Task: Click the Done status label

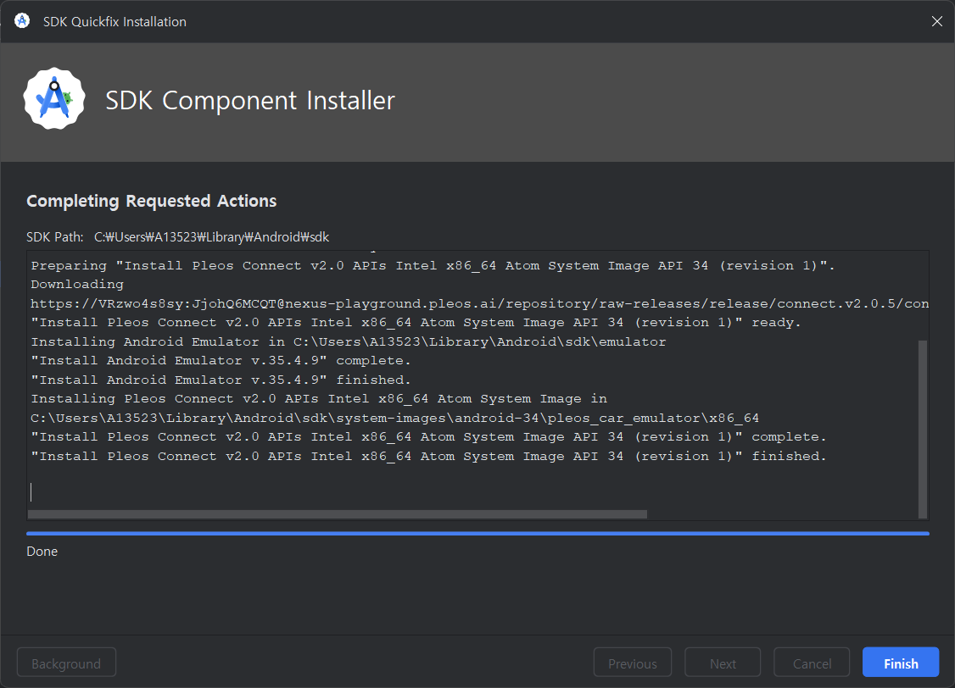Action: [42, 552]
